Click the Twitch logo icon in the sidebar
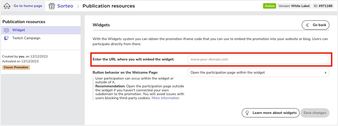This screenshot has height=126, width=338. click(6, 38)
